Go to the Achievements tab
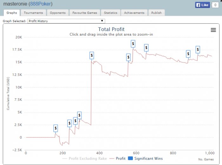 tap(134, 13)
